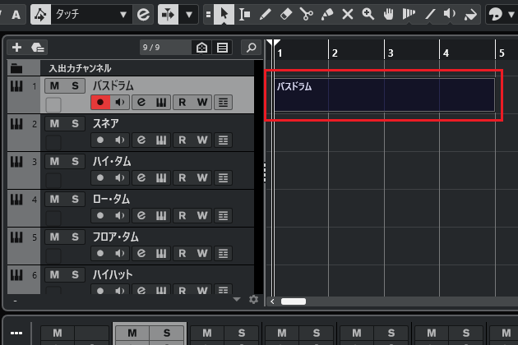This screenshot has width=518, height=345.
Task: Select the Glue tool
Action: (326, 14)
